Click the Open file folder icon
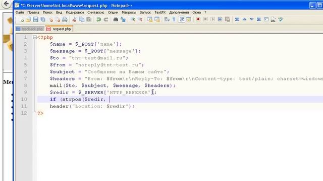This screenshot has width=323, height=181. point(28,20)
